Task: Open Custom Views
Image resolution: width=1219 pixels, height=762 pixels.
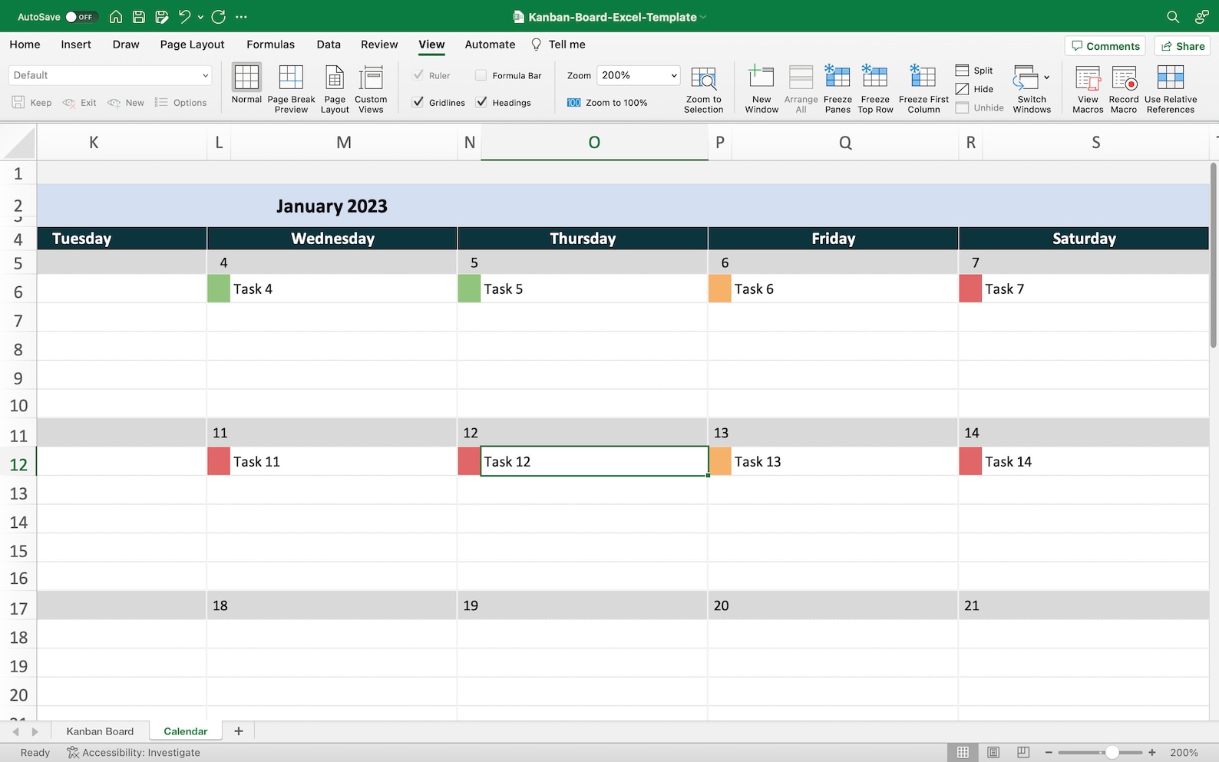Action: point(371,89)
